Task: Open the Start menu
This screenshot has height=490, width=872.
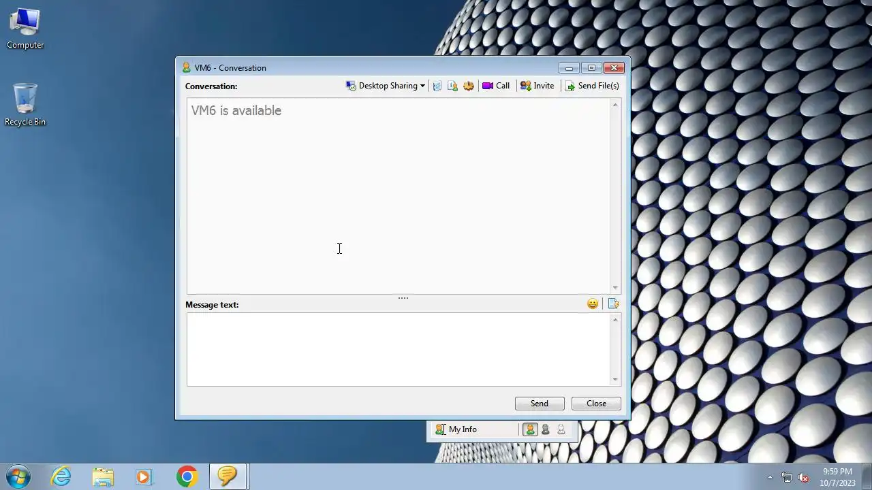Action: coord(18,476)
